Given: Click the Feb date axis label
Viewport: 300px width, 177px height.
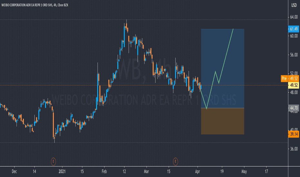Looking at the screenshot, I should coord(104,172).
